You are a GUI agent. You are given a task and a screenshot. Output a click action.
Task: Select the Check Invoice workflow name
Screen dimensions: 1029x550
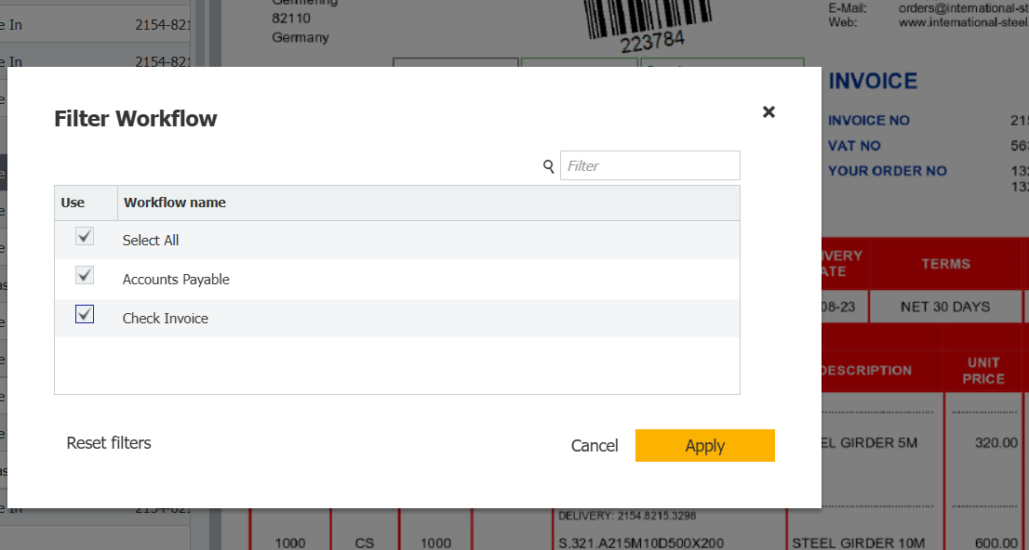coord(167,317)
